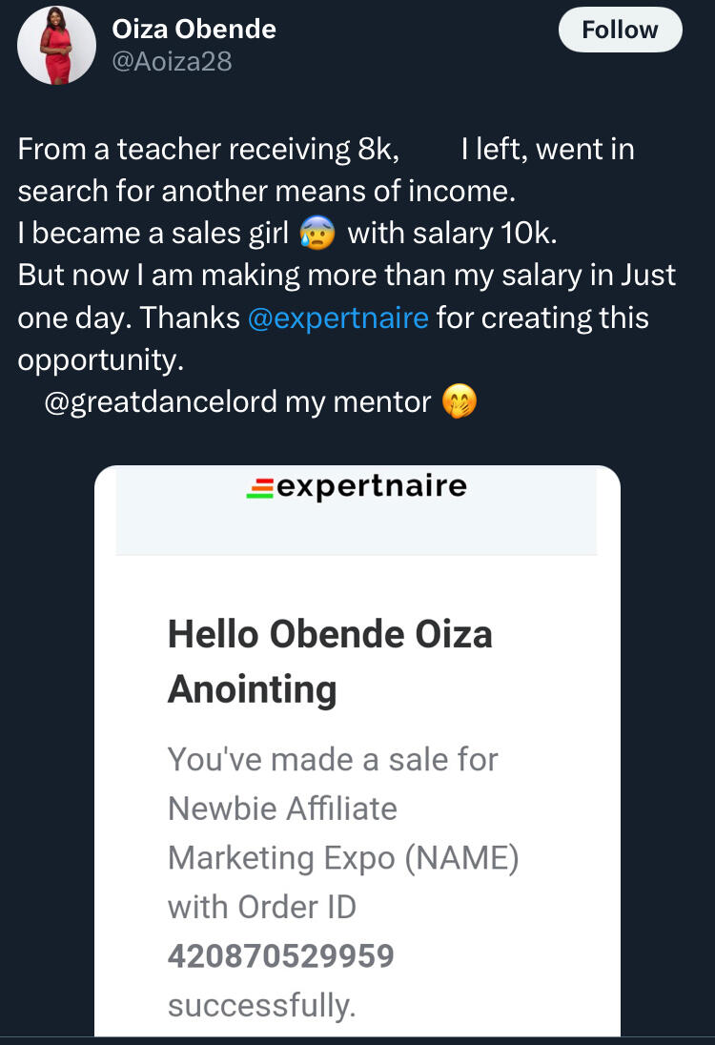
Task: Click the hand-over-mouth emoji
Action: point(460,403)
